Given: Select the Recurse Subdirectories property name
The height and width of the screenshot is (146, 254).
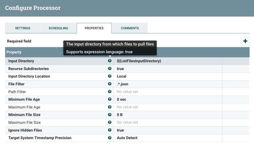Looking at the screenshot, I should (29, 69).
